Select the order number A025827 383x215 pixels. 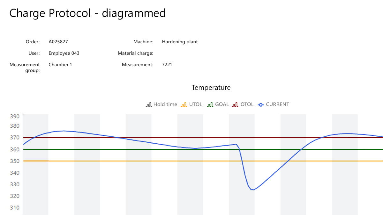(58, 42)
